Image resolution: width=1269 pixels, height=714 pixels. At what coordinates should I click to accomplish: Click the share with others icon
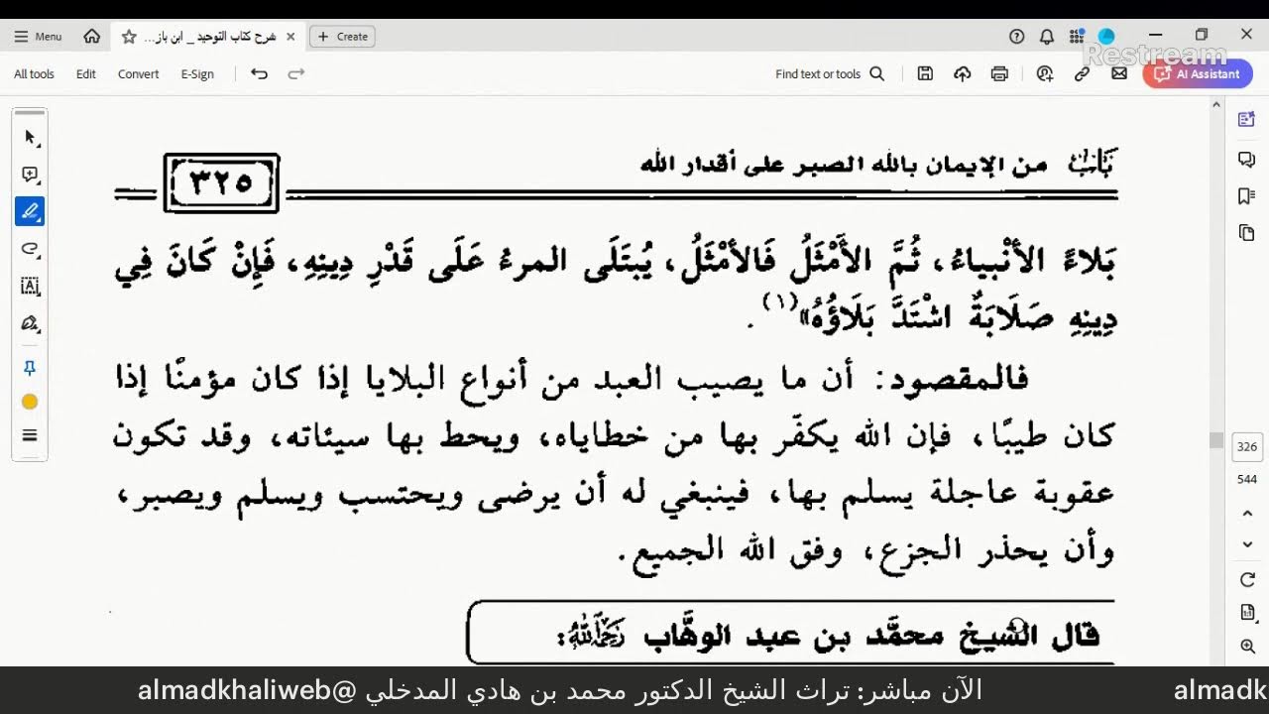click(1044, 74)
